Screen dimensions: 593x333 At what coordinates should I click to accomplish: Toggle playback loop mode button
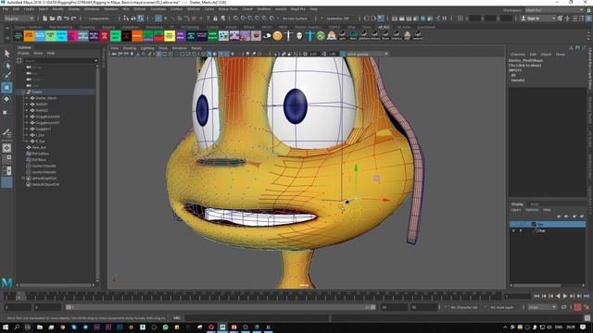pyautogui.click(x=564, y=307)
